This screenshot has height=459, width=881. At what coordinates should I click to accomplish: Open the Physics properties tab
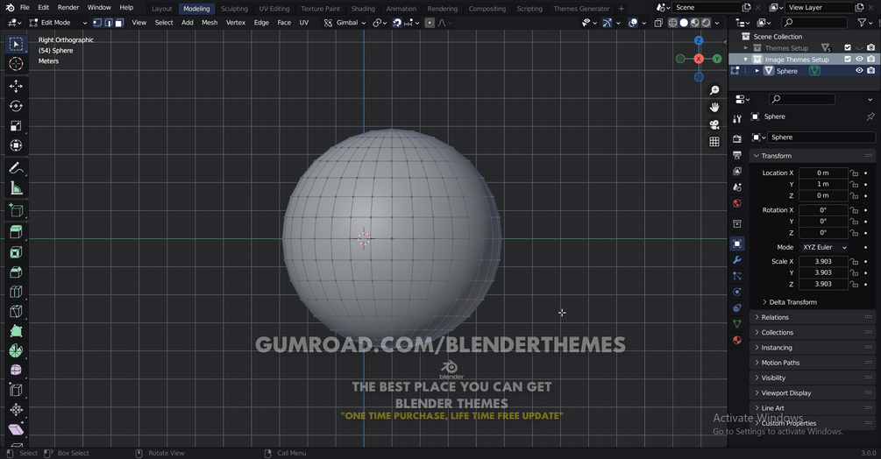(737, 292)
